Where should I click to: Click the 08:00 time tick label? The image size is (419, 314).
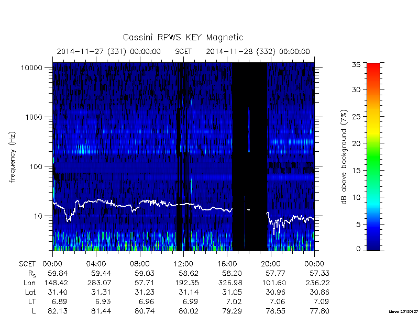[140, 264]
